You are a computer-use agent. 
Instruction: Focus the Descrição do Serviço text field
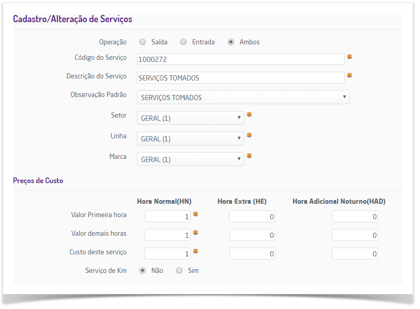[240, 78]
